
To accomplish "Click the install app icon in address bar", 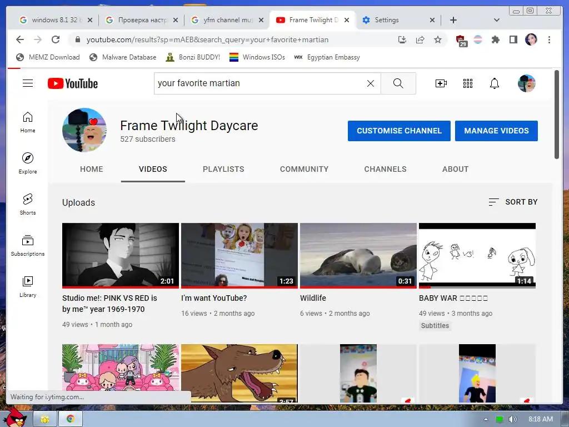I will [402, 39].
